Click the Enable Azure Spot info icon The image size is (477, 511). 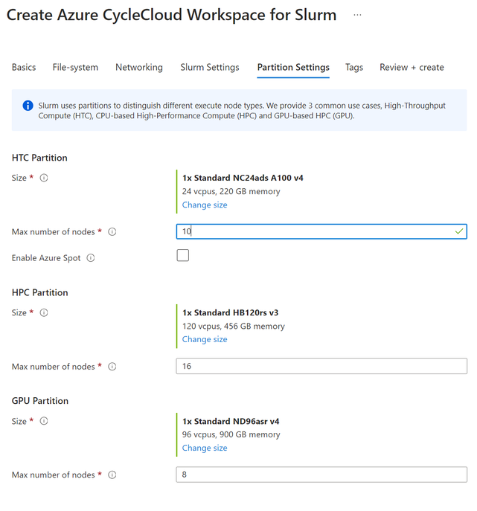[91, 258]
